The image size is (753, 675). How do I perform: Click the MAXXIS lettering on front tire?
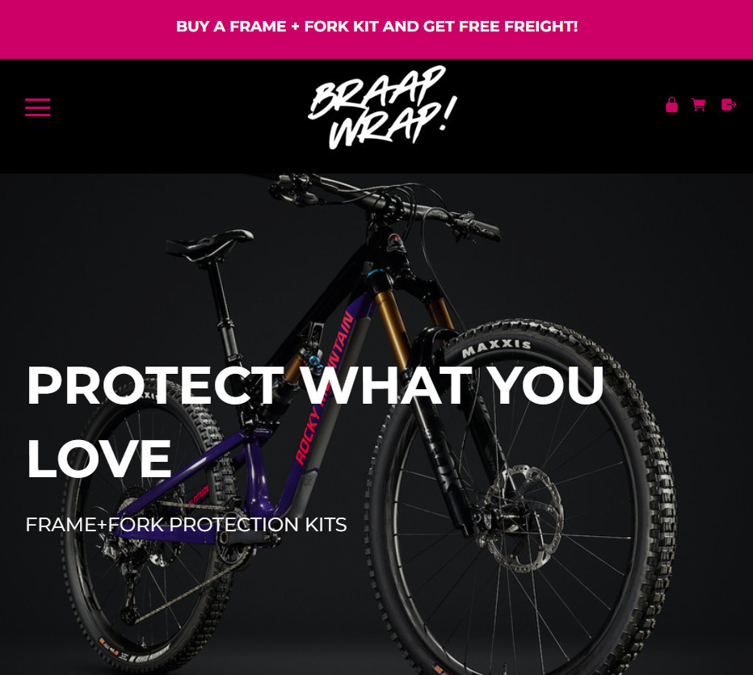point(496,347)
